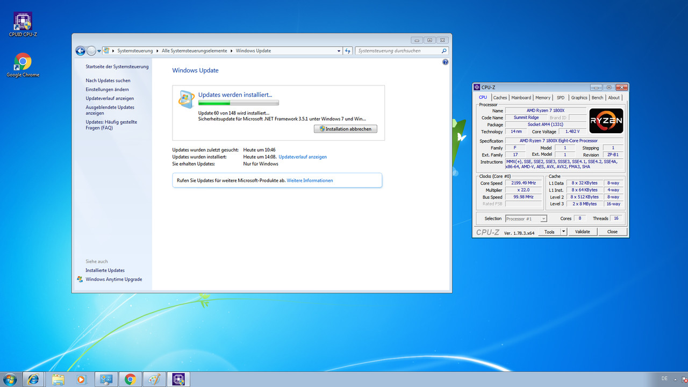Open recent pages dropdown arrow
The image size is (688, 387).
point(99,51)
